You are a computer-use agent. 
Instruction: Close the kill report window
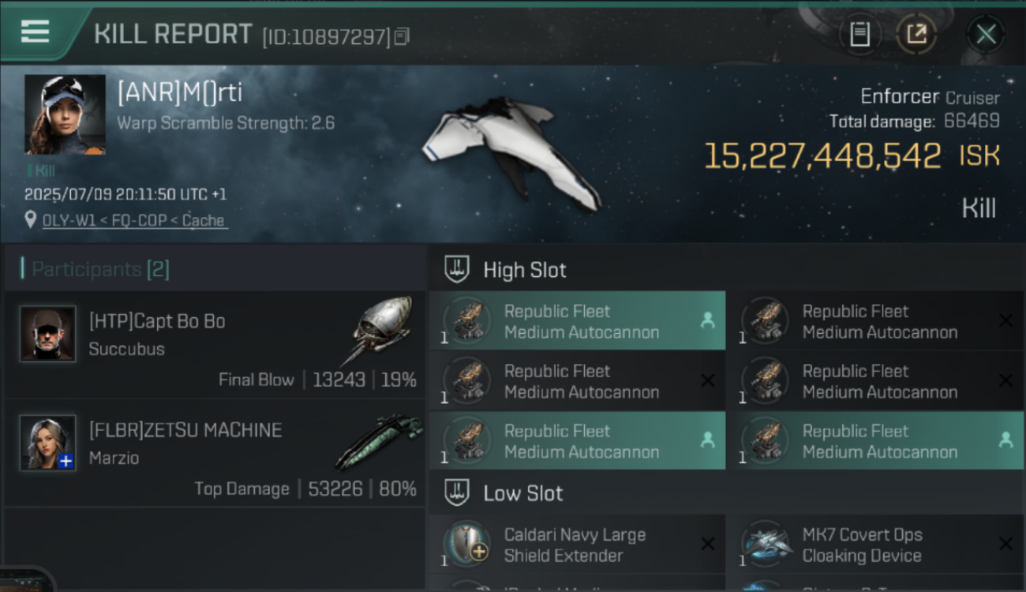click(986, 34)
